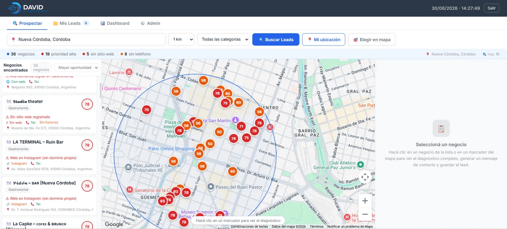Image resolution: width=507 pixels, height=229 pixels.
Task: Zoom out on the map with minus
Action: pyautogui.click(x=365, y=214)
